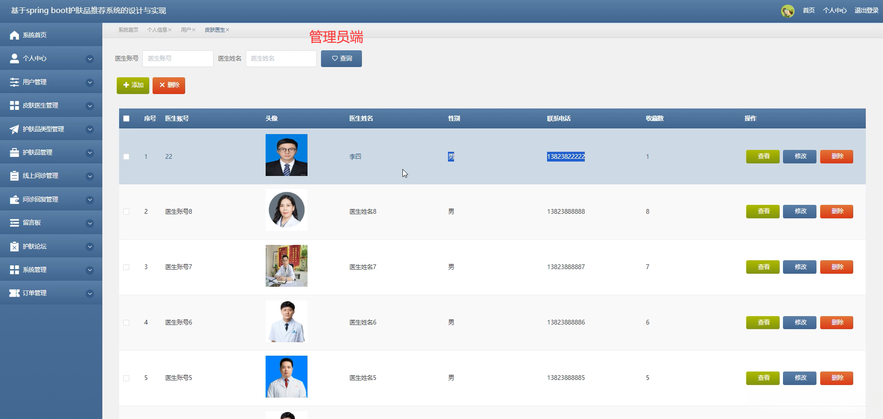Open the avatar photo of 医生姓名5

pos(287,377)
